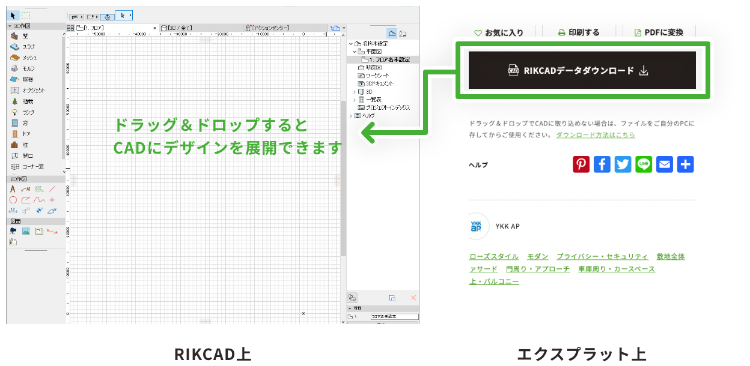This screenshot has height=366, width=750.
Task: Select the camera tool in 図面 section
Action: point(13,231)
